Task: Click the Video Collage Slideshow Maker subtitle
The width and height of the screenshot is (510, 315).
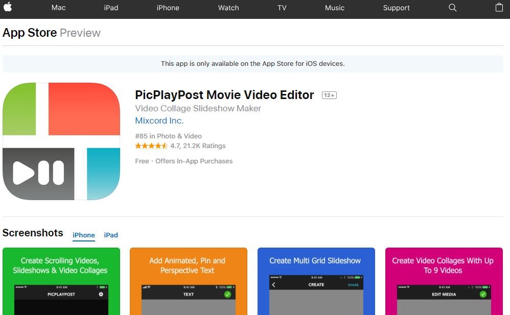Action: coord(198,108)
